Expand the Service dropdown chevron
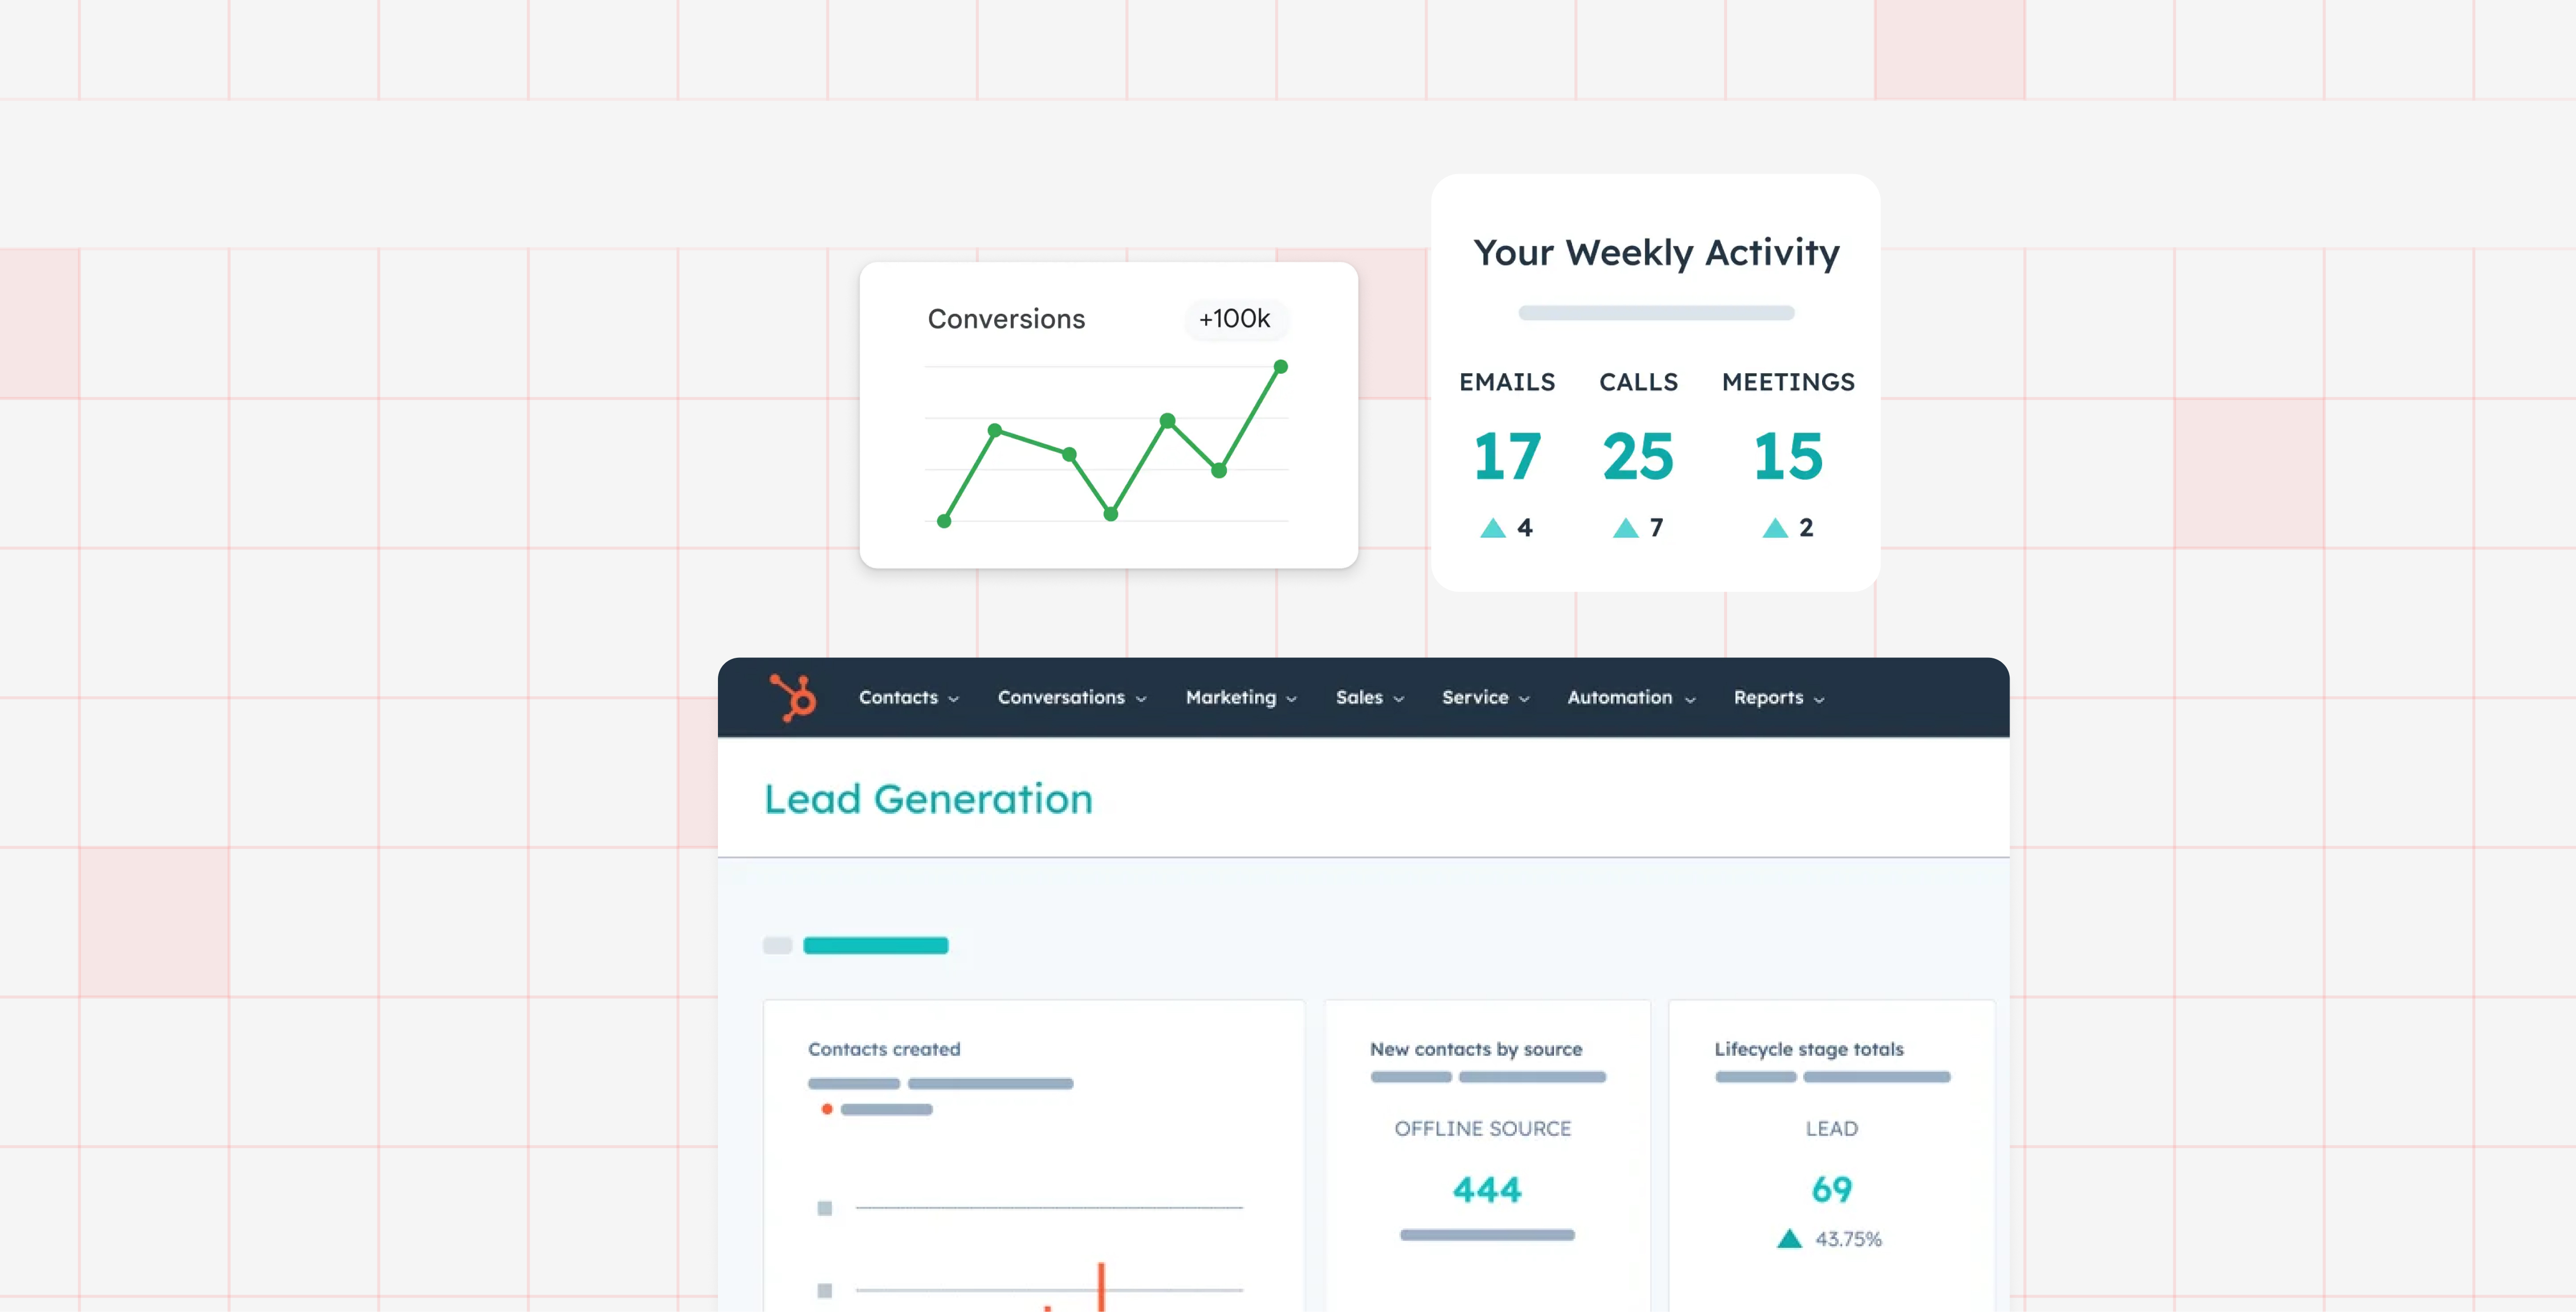 [x=1524, y=700]
